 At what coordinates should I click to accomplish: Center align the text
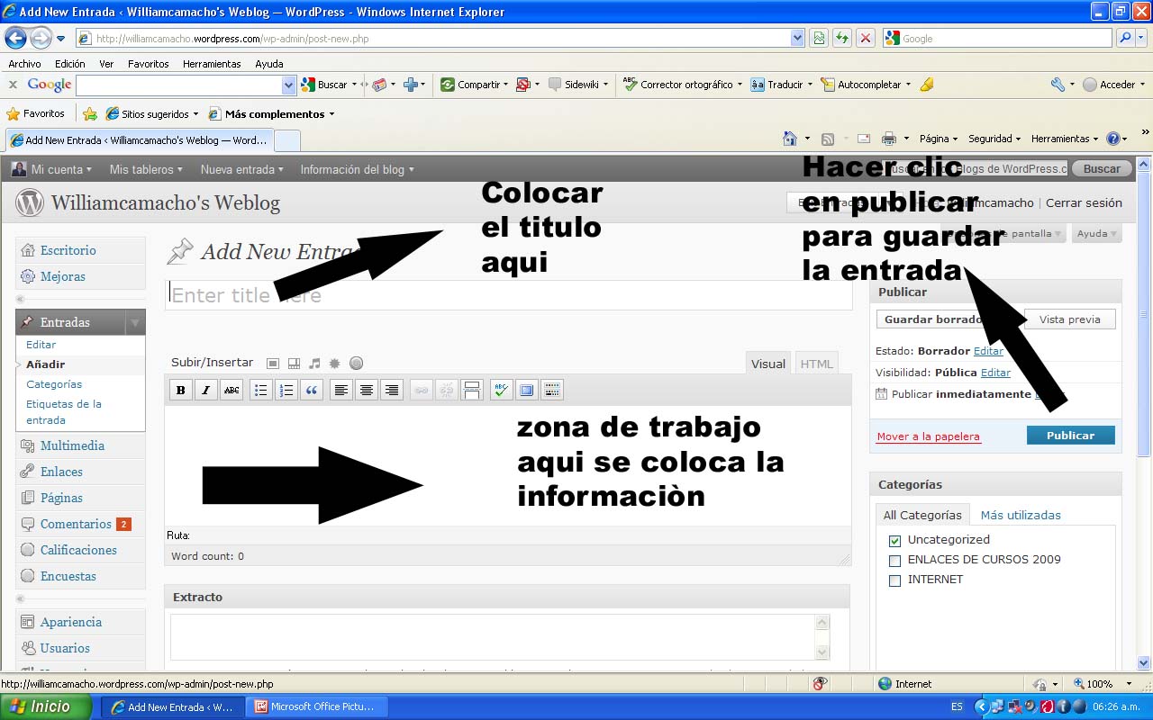click(366, 390)
